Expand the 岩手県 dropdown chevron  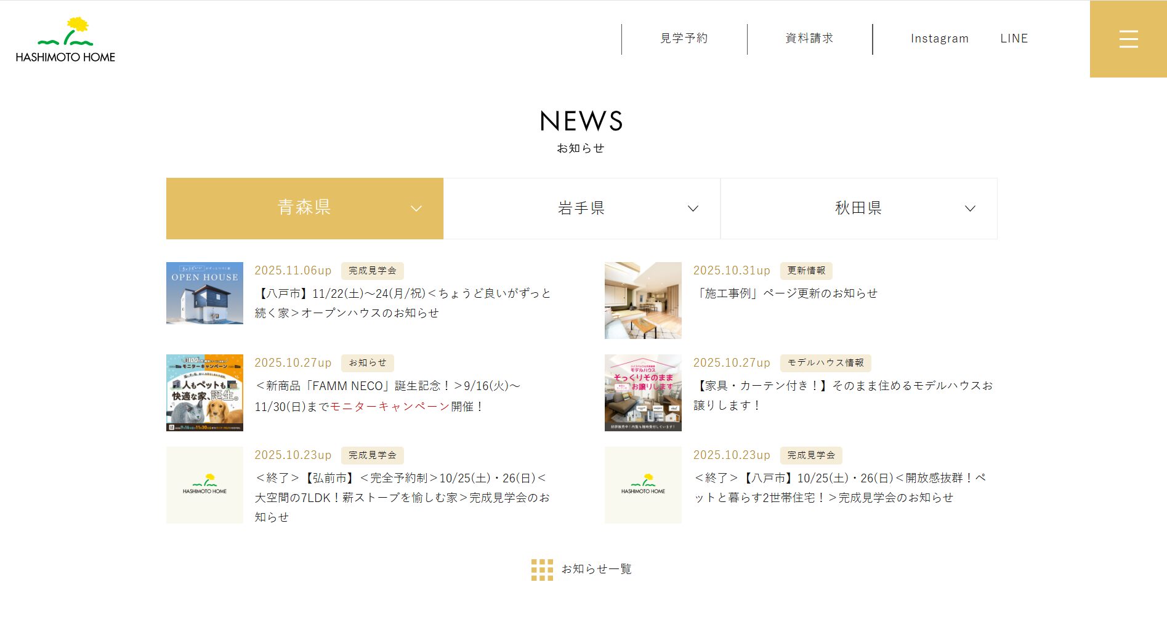[x=693, y=209]
